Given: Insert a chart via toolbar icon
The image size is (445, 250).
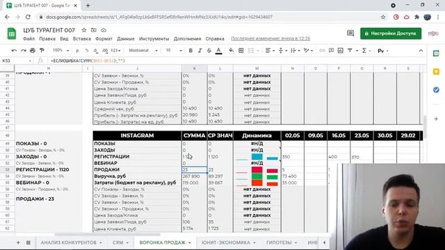Looking at the screenshot, I should [x=340, y=51].
